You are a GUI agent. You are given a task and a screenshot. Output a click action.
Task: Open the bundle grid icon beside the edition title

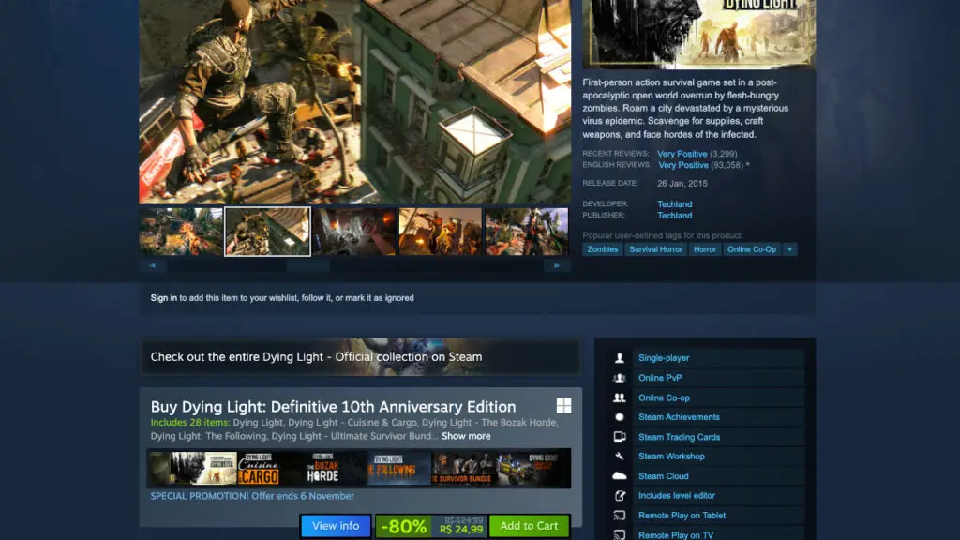(x=562, y=405)
